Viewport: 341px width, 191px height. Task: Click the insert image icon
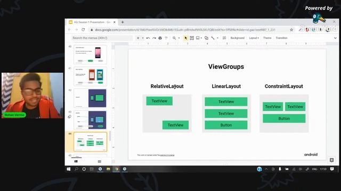(198, 38)
